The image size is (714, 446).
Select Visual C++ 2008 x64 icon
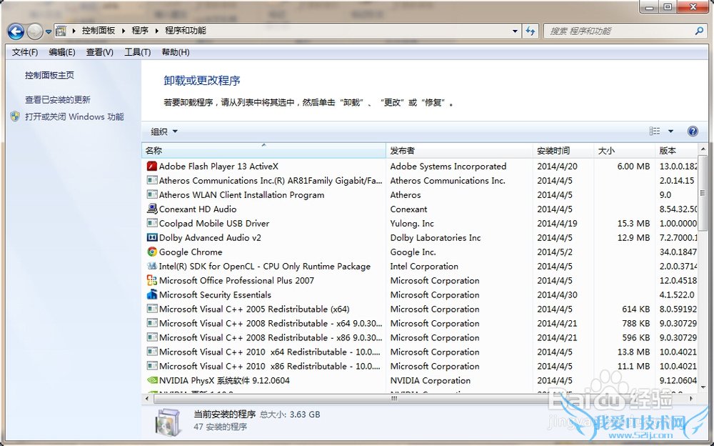coord(151,323)
